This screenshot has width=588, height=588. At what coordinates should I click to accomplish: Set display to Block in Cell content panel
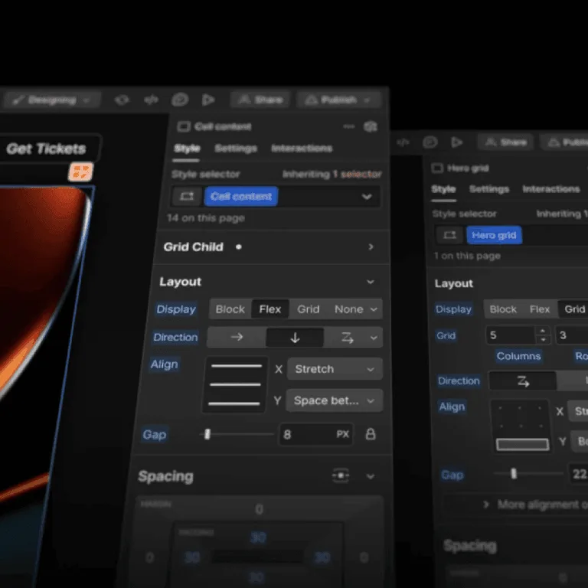tap(230, 309)
